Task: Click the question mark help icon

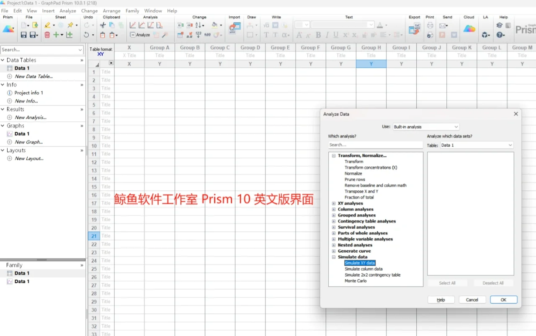Action: click(499, 35)
